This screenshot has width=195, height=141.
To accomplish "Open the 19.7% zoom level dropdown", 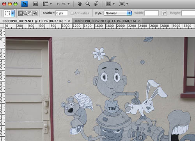I will (x=63, y=4).
